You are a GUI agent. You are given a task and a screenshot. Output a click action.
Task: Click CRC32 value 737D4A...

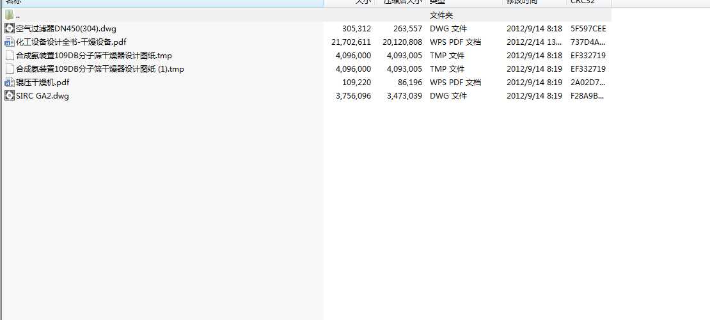(588, 42)
